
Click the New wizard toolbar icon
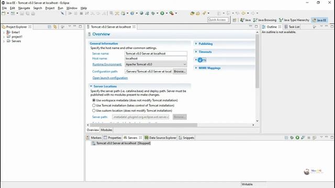(4, 14)
